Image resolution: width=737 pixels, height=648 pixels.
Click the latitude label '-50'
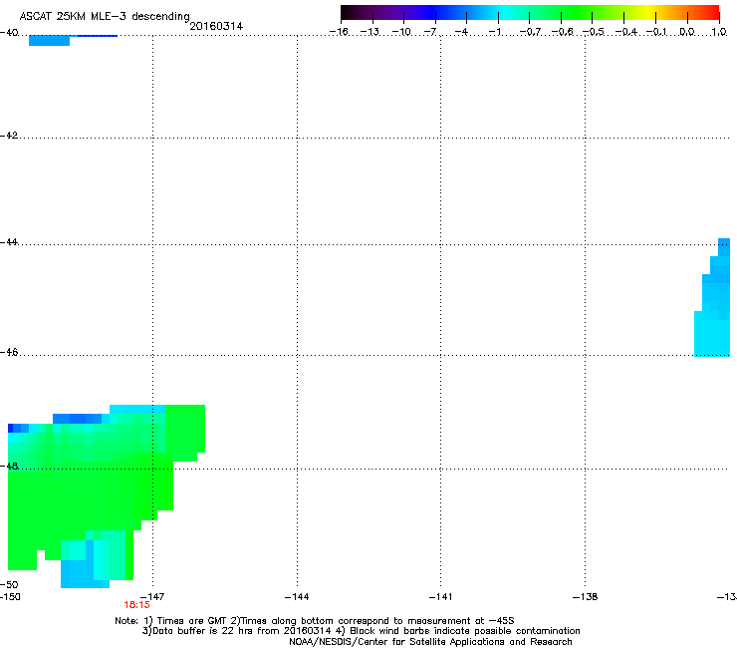click(x=9, y=585)
